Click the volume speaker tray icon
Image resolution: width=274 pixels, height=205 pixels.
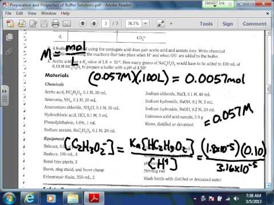pos(236,199)
